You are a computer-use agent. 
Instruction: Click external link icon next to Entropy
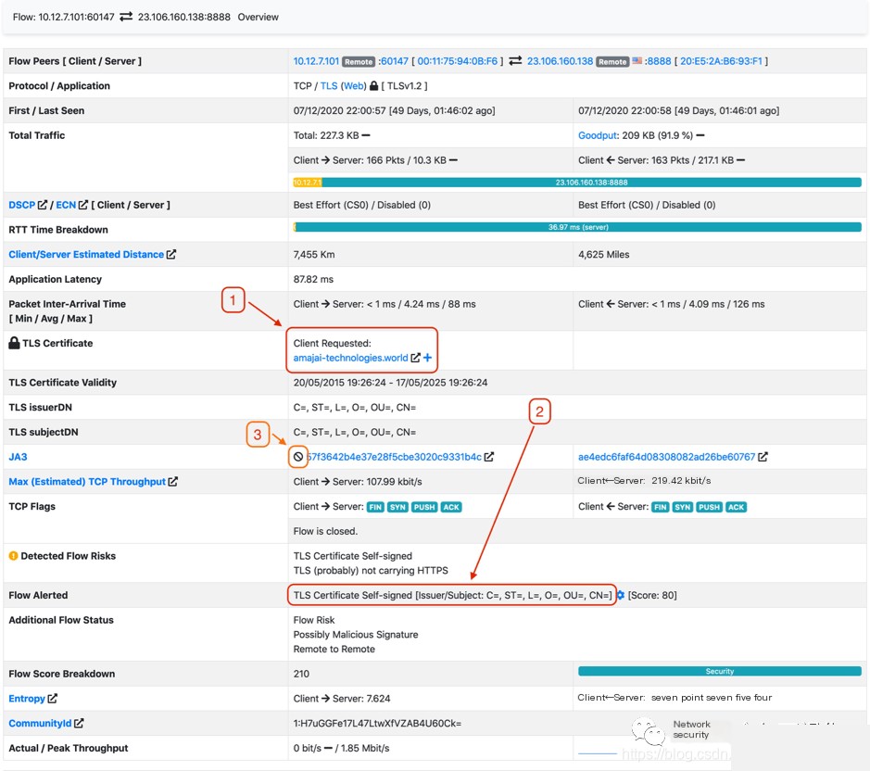[x=53, y=699]
